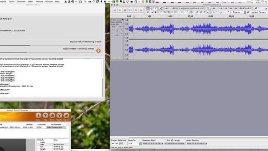Click the yellow Stop button in Audacity

tap(136, 10)
